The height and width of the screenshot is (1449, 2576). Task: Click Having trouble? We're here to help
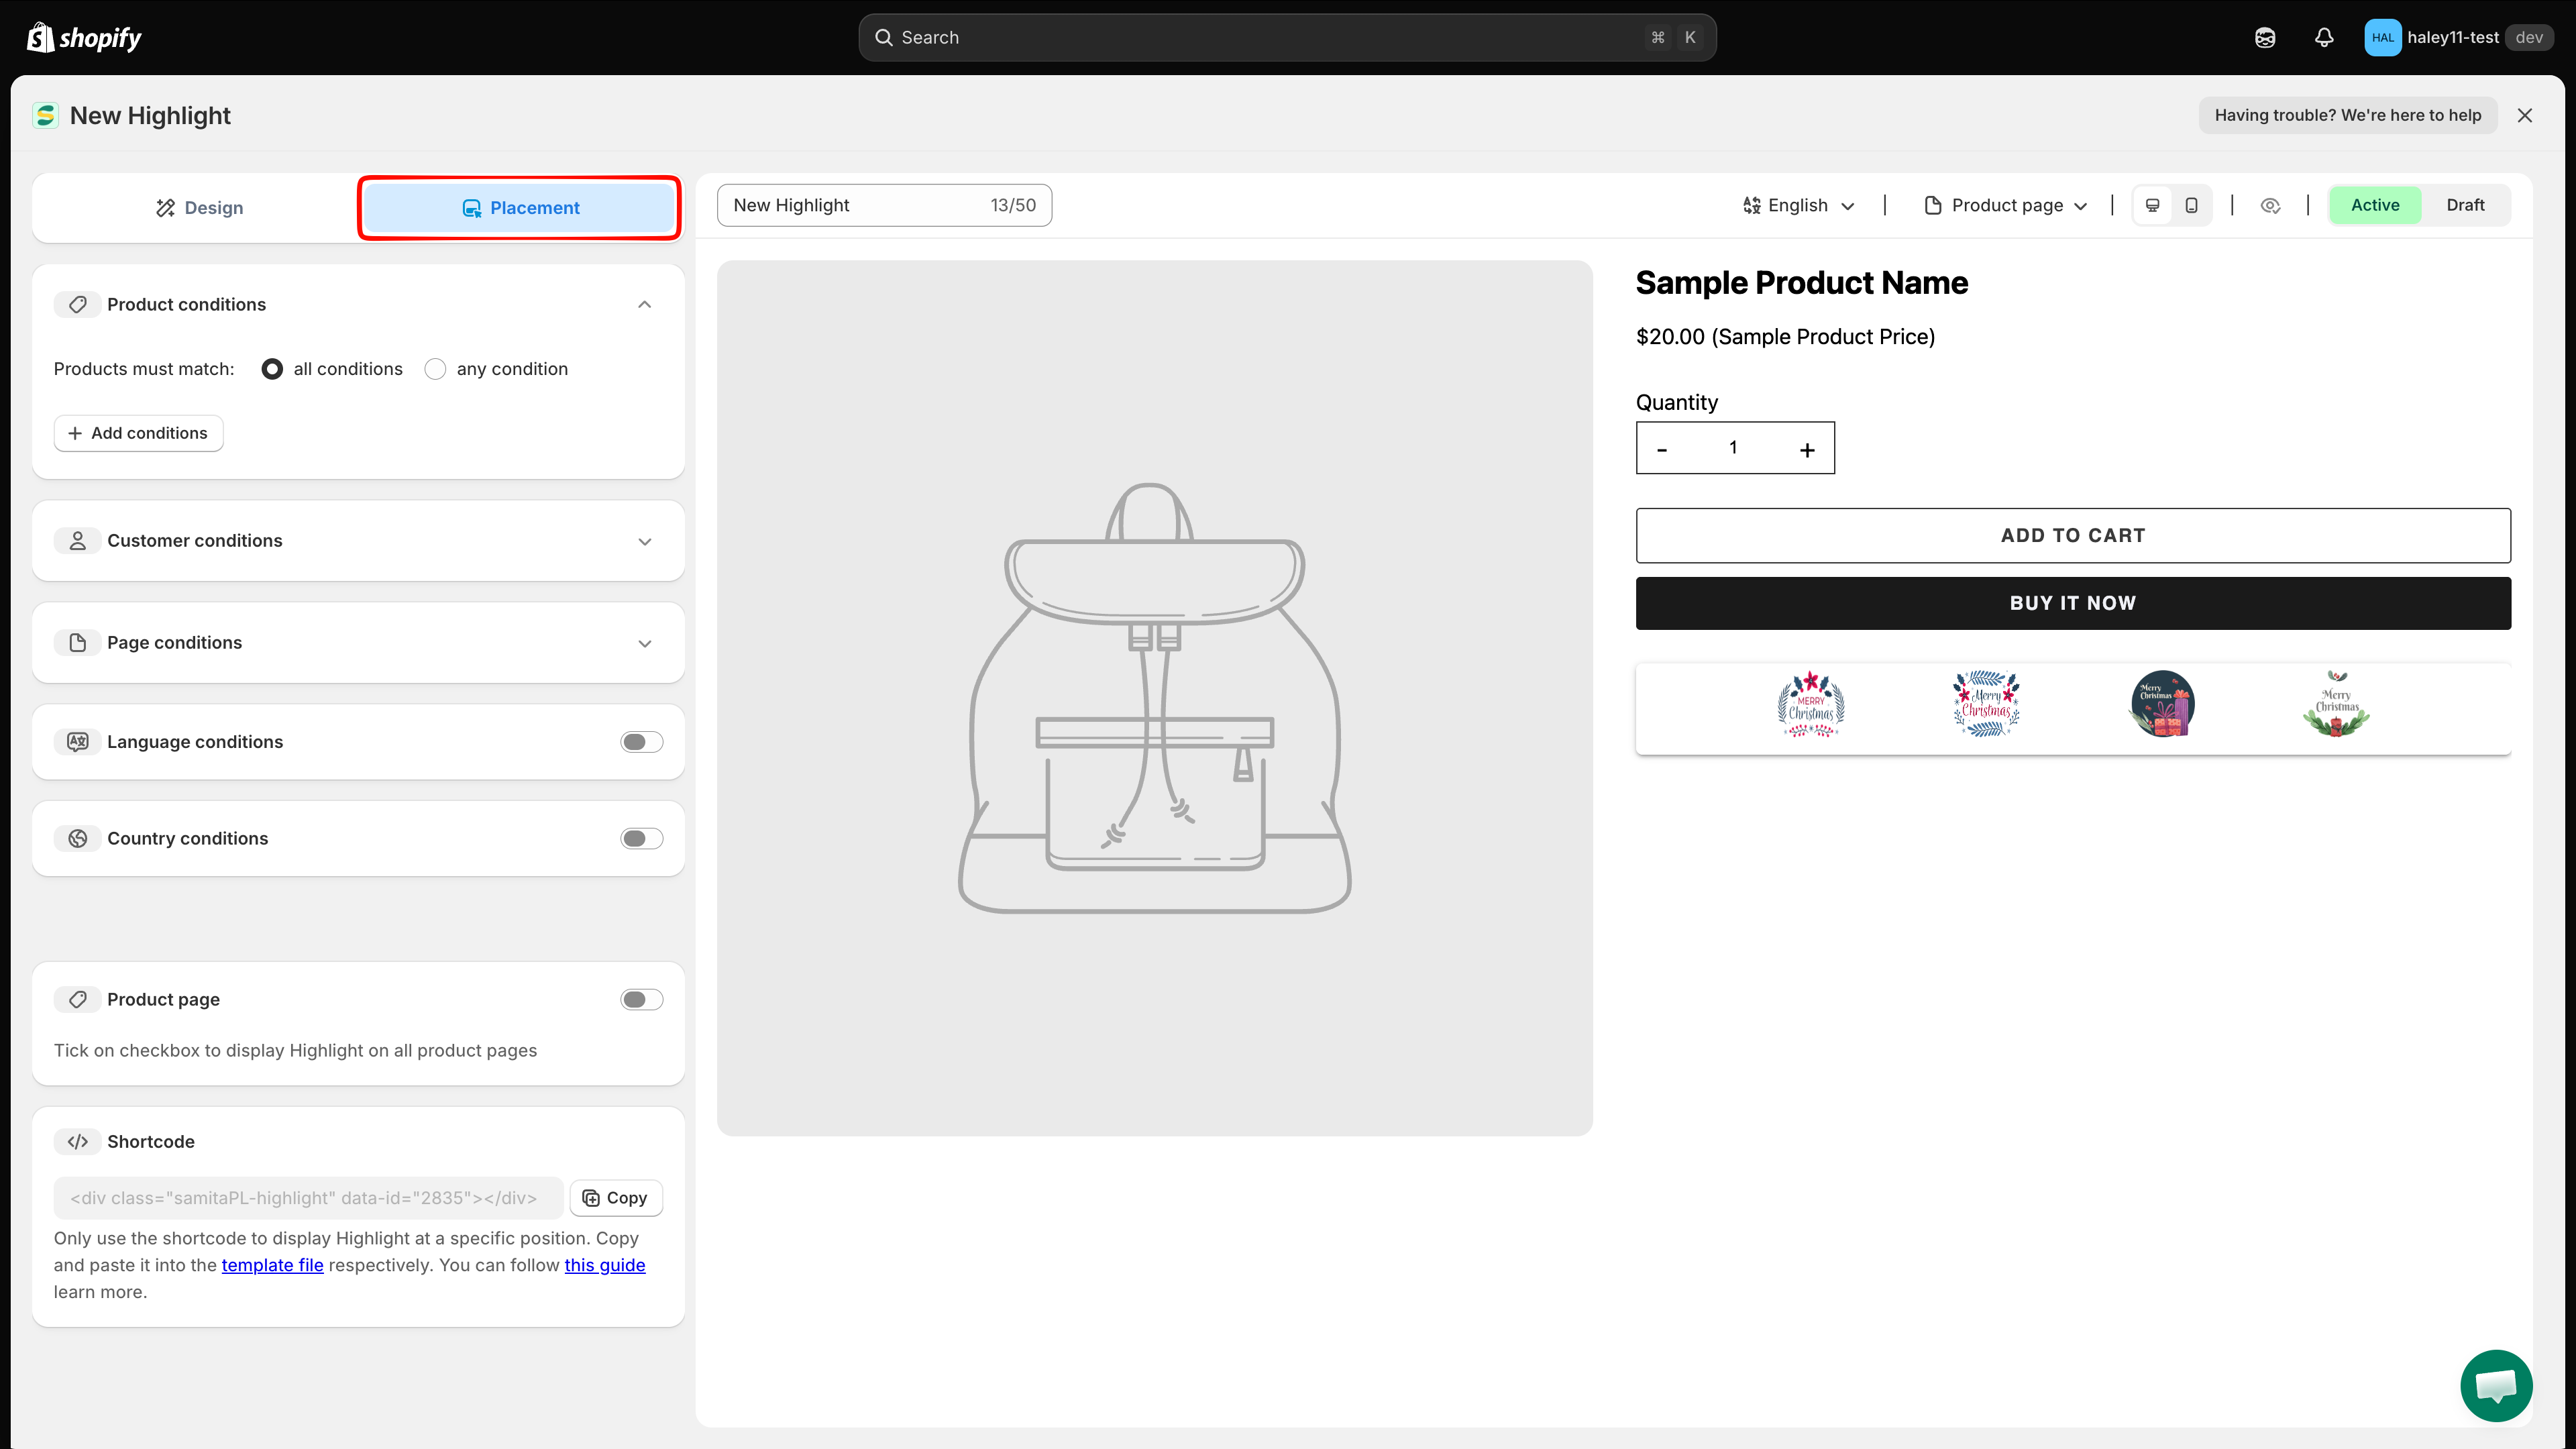(x=2347, y=116)
